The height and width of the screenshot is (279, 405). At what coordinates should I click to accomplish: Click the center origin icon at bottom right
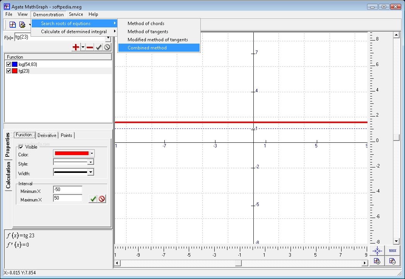(x=377, y=251)
